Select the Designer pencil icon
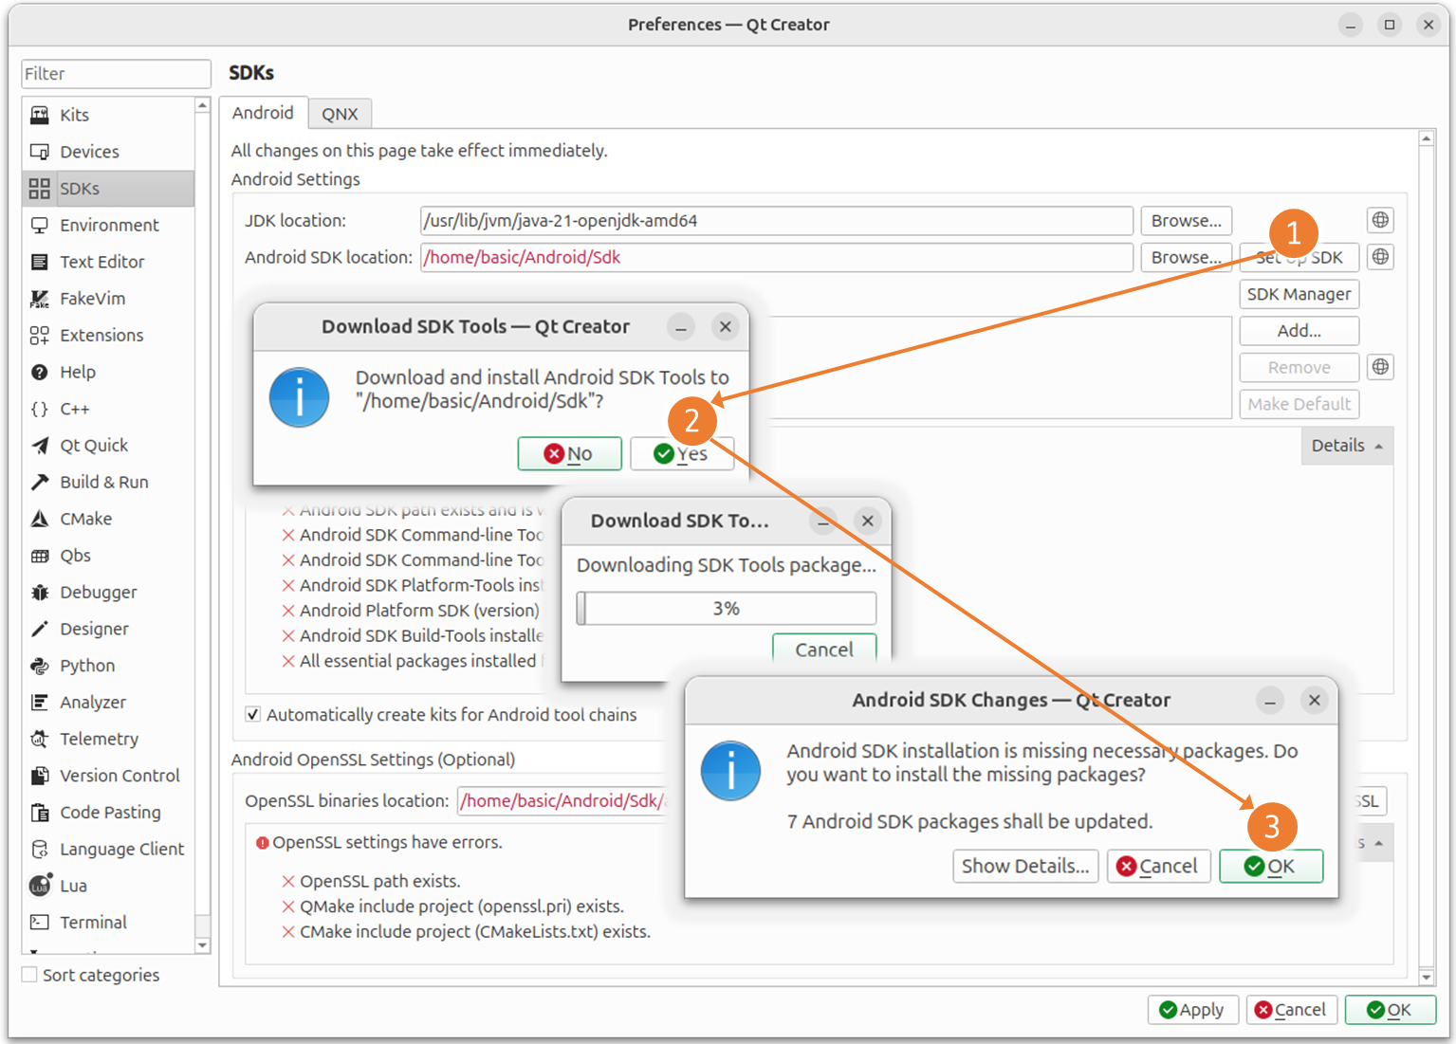The image size is (1456, 1044). coord(39,629)
